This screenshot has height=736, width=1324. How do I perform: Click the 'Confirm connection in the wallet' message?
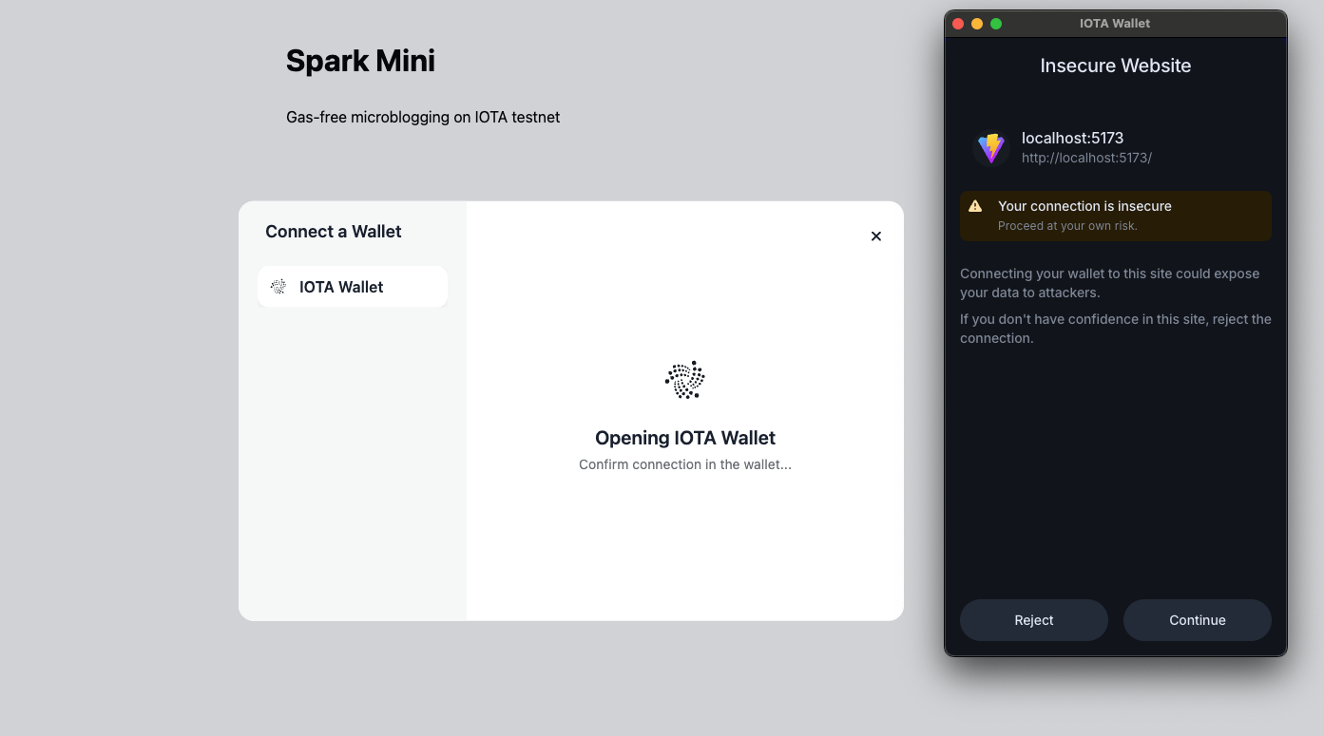[685, 464]
